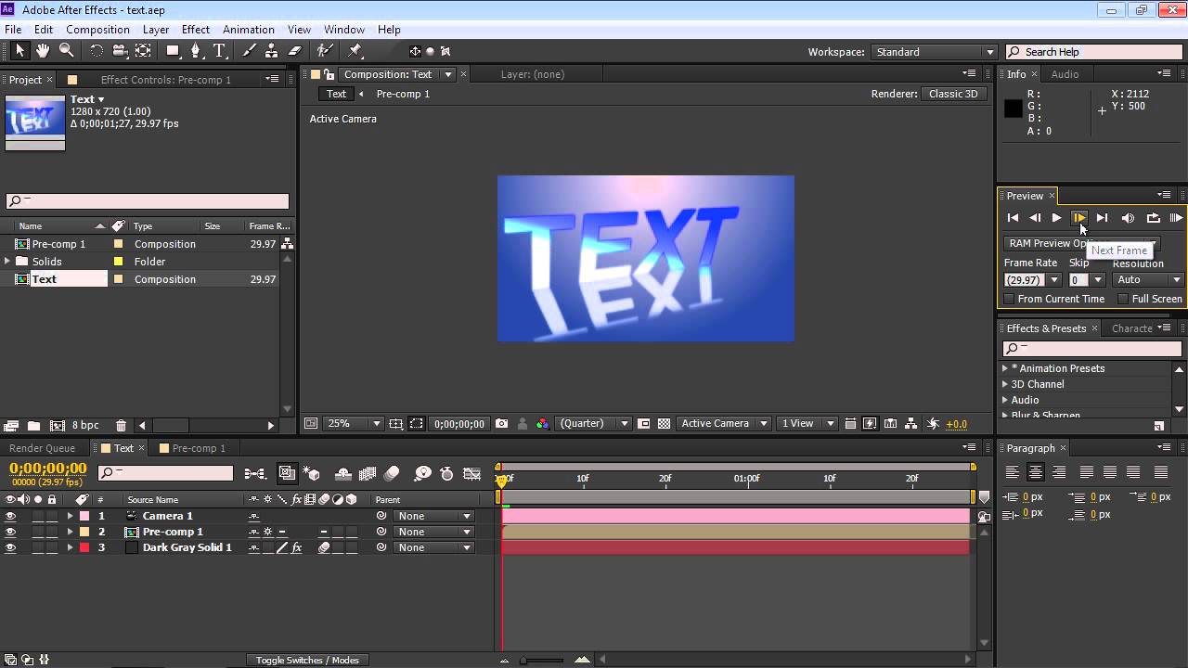Enable the From Current Time checkbox

coord(1009,299)
